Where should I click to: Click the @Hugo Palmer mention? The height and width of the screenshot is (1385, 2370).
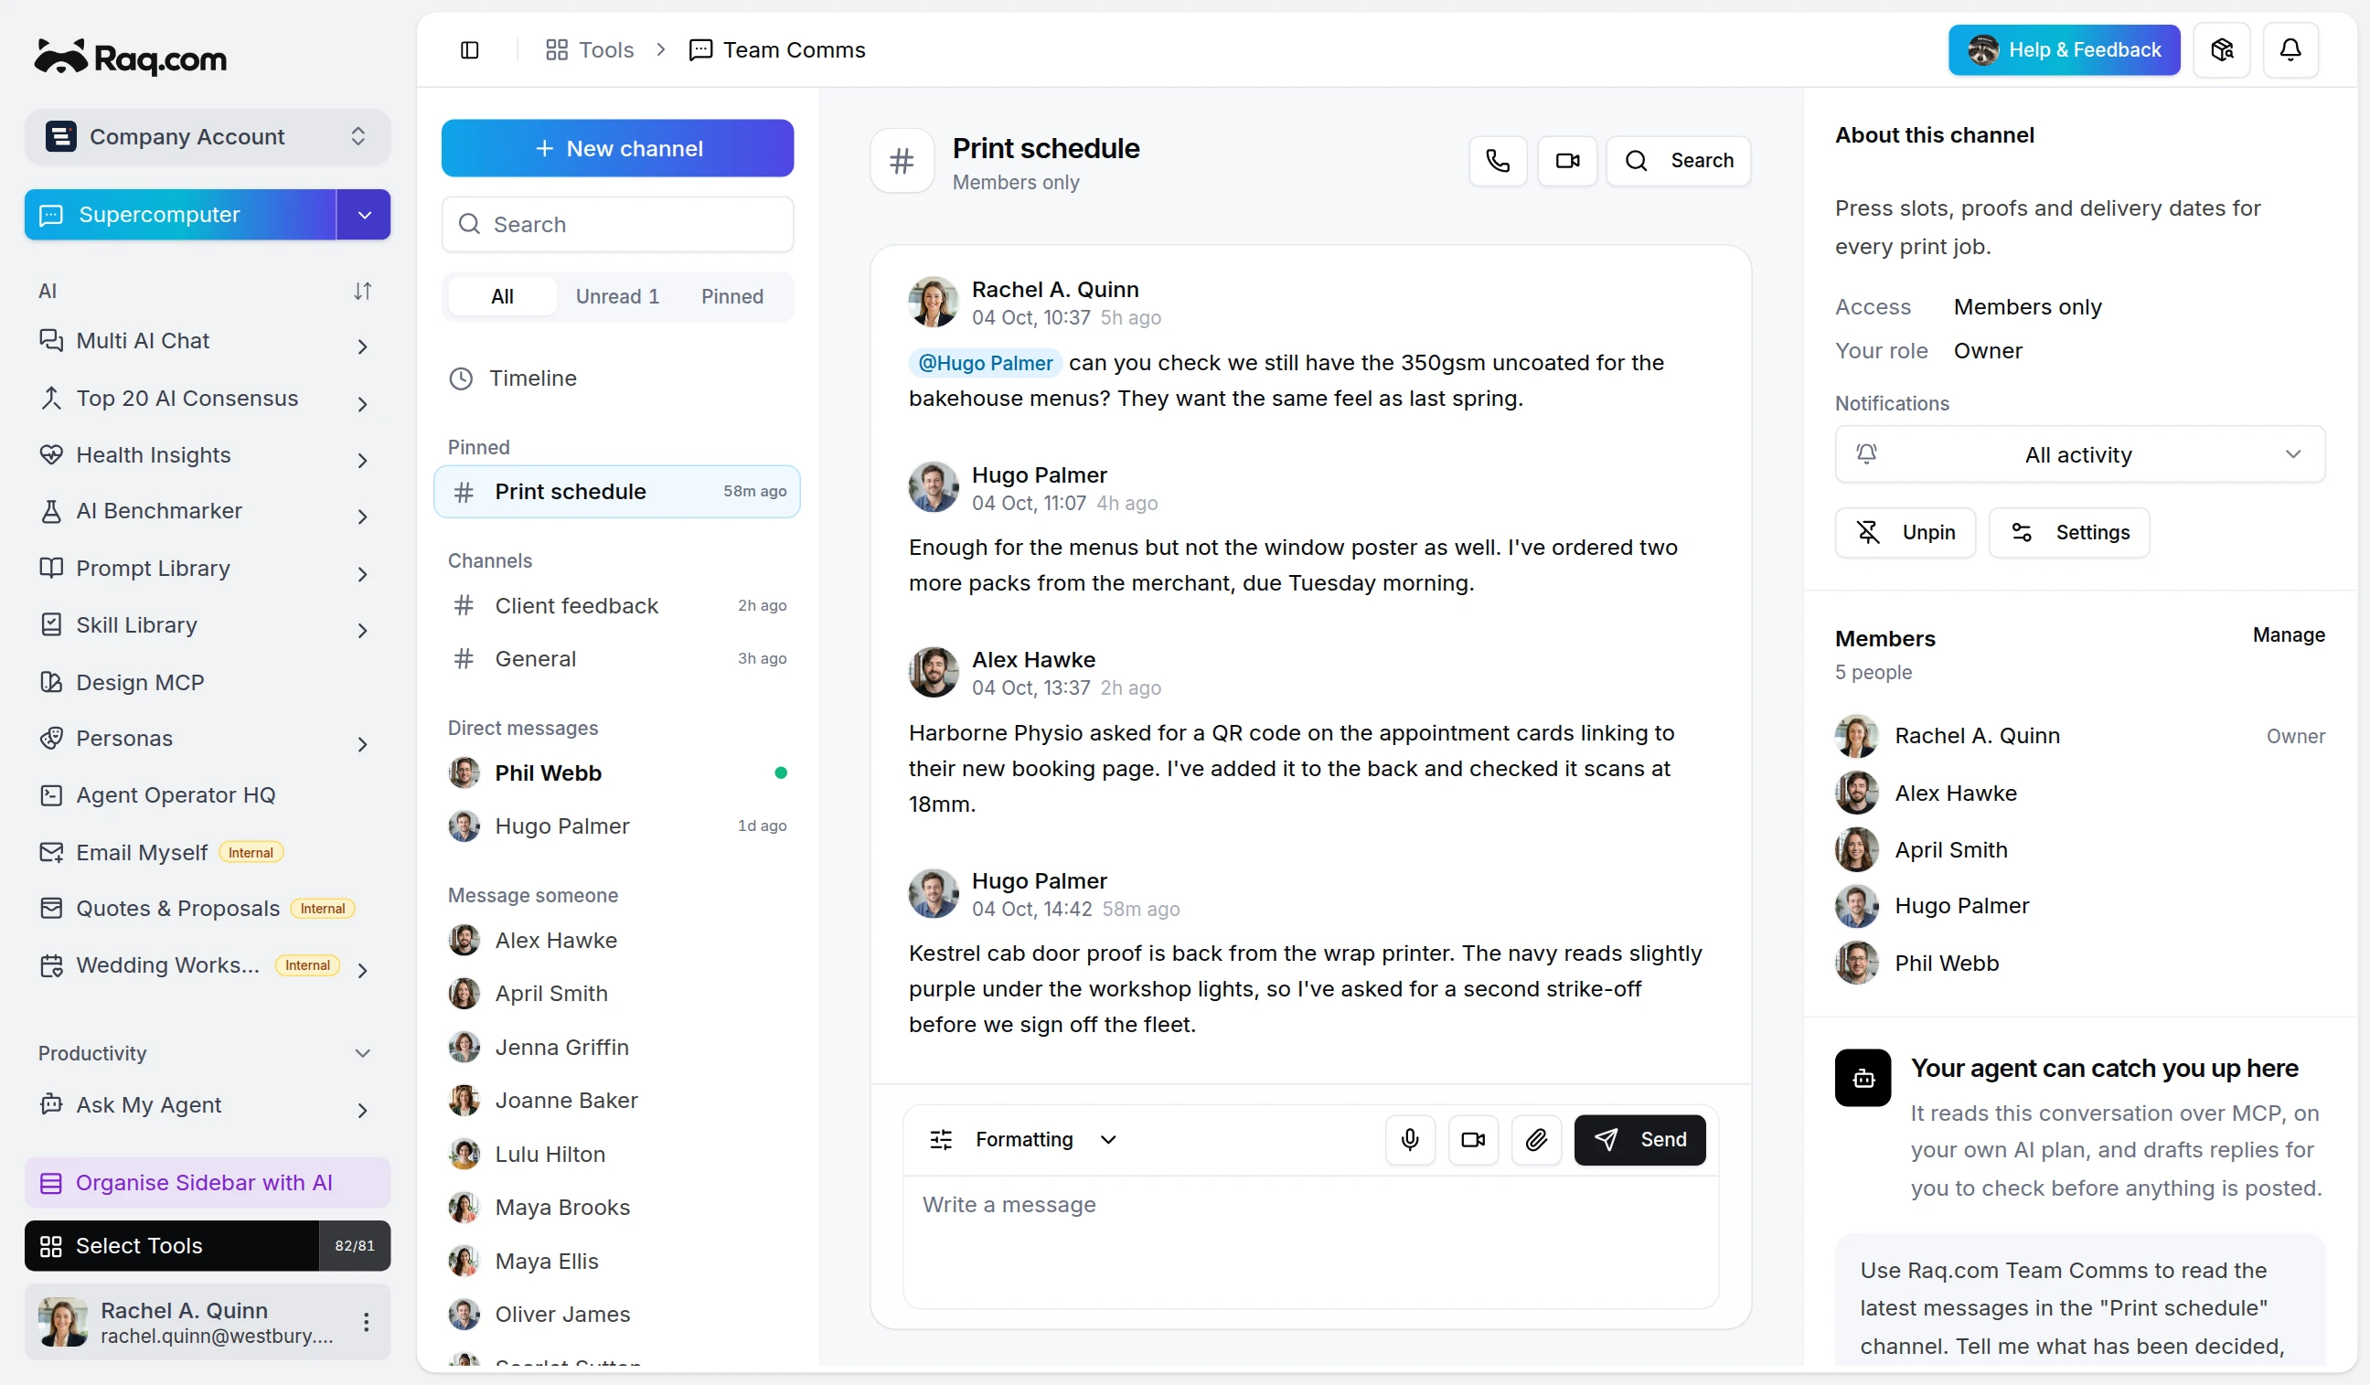(985, 363)
